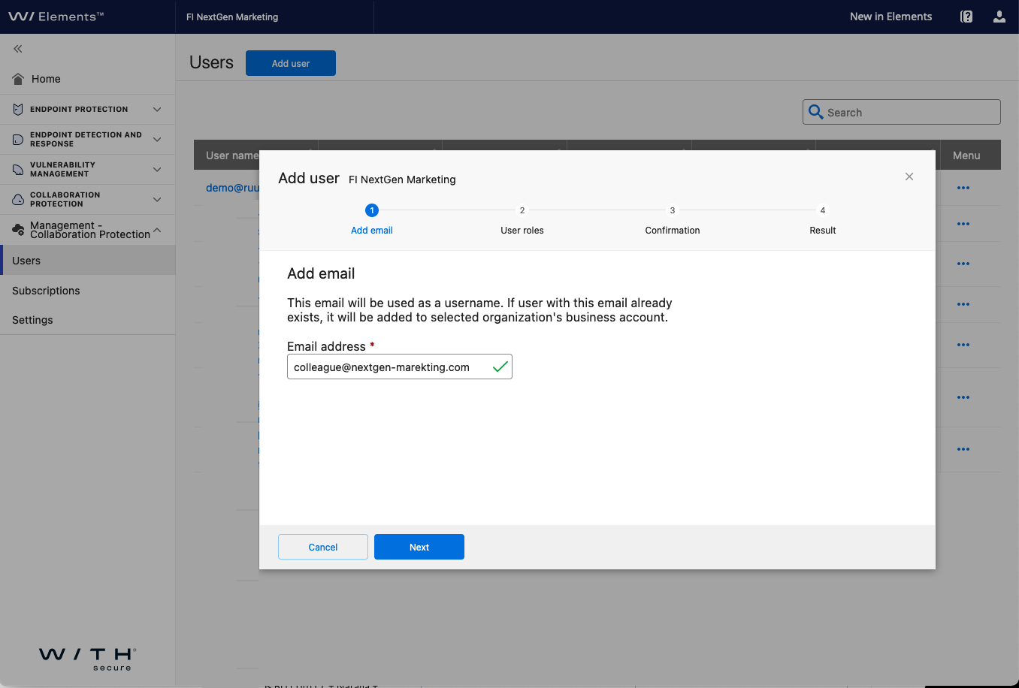The height and width of the screenshot is (688, 1019).
Task: Open Settings in the sidebar
Action: coord(32,320)
